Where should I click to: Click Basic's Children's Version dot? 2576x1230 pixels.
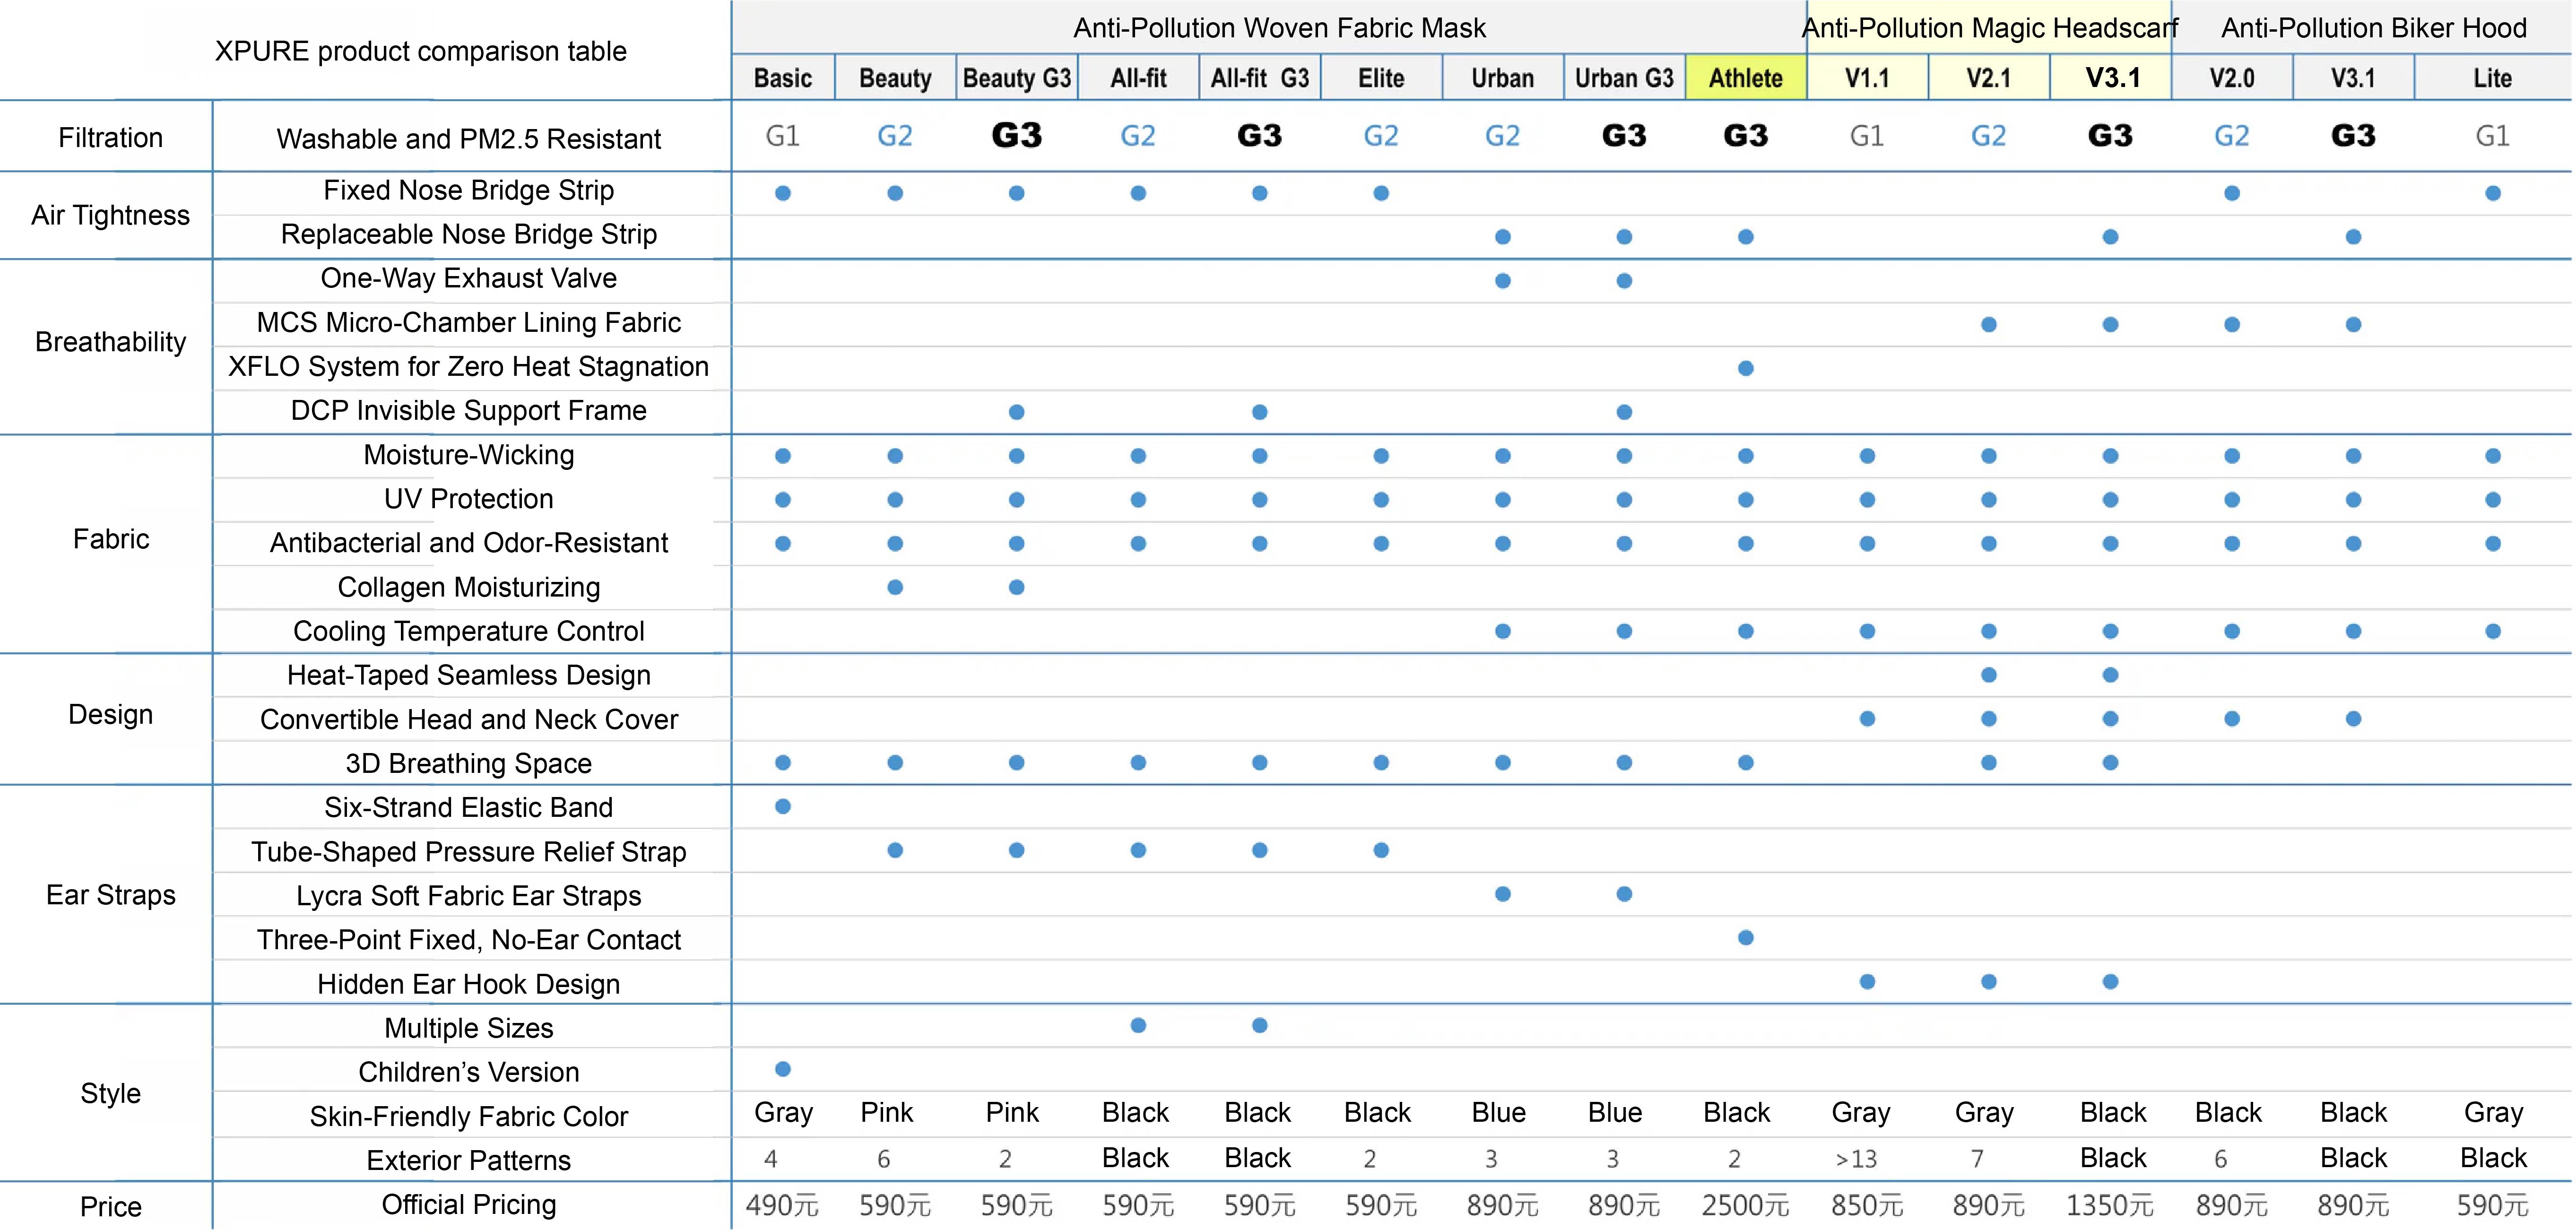point(783,1069)
